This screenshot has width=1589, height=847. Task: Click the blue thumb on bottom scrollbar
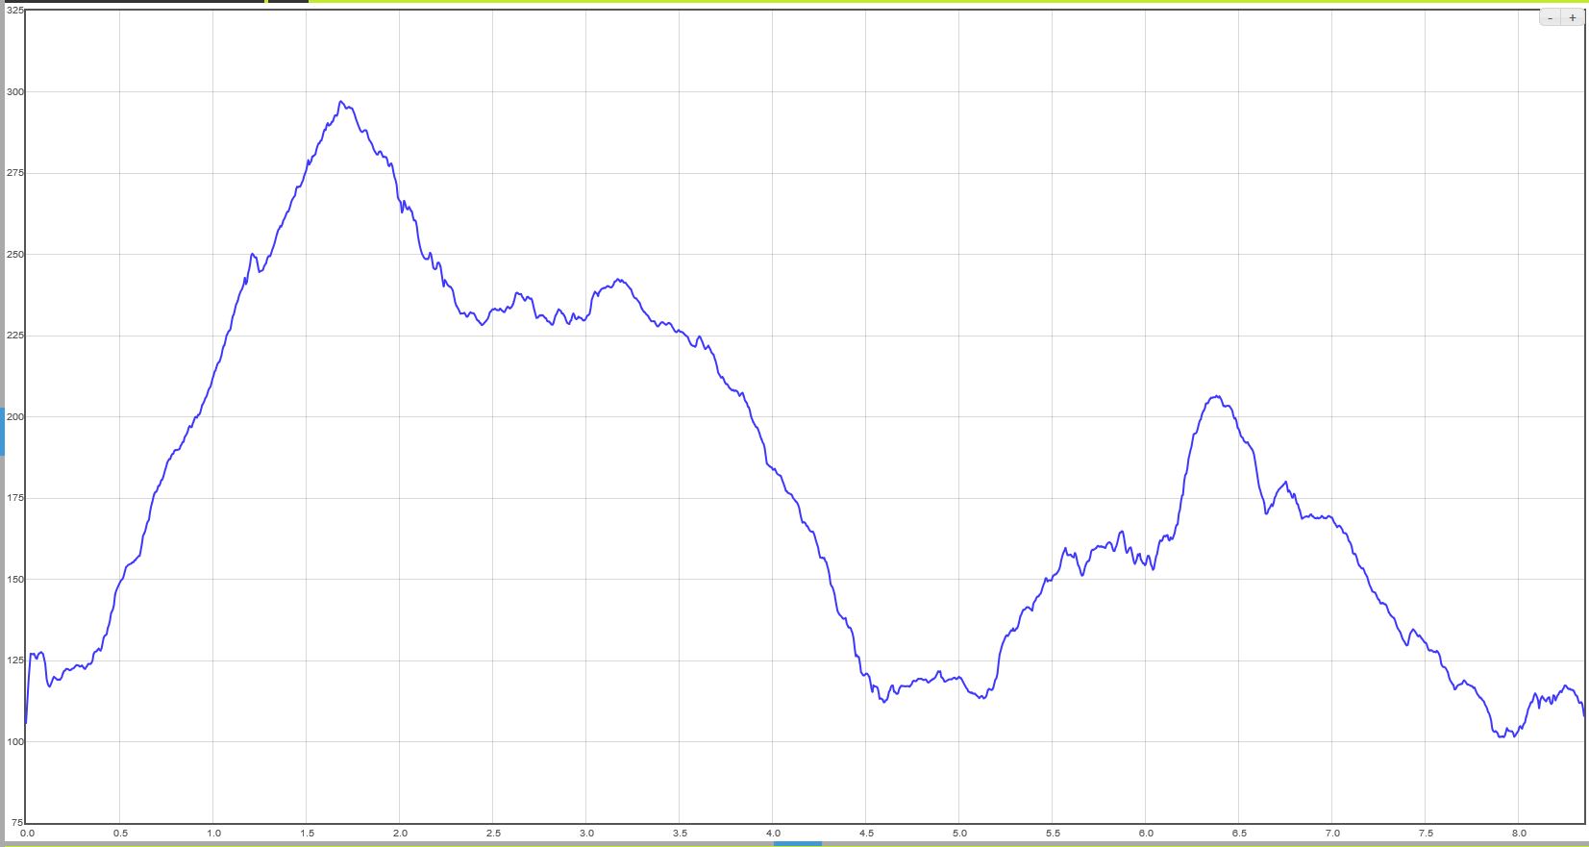pos(797,843)
